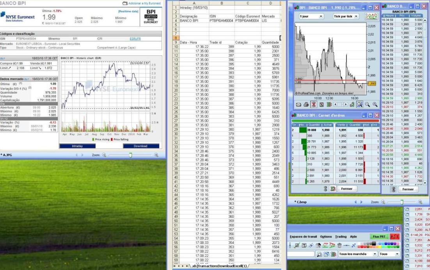The width and height of the screenshot is (430, 270).
Task: Sort tick list by Heure column
Action: point(389,16)
